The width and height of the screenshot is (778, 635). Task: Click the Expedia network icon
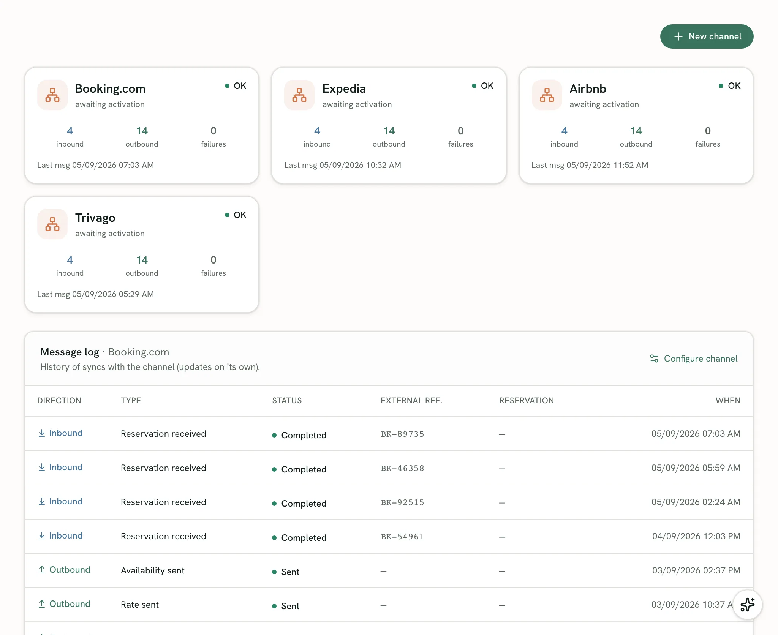coord(299,95)
